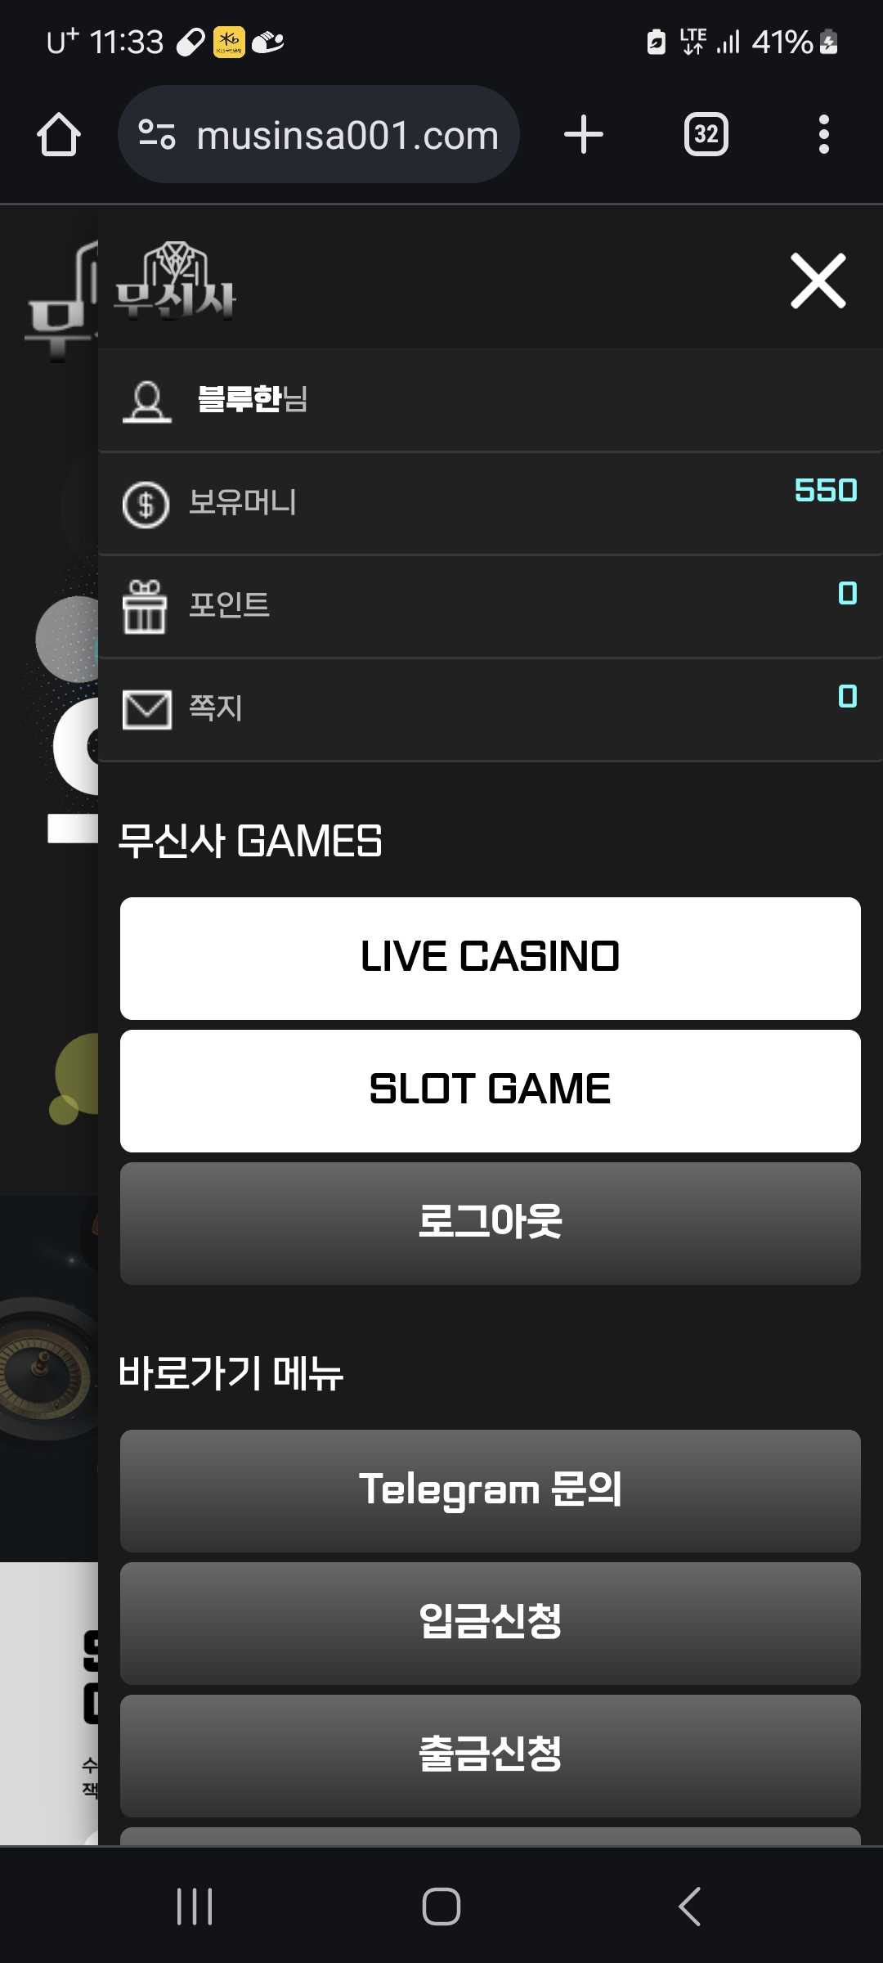View the 550 money balance
This screenshot has width=883, height=1963.
click(x=826, y=490)
